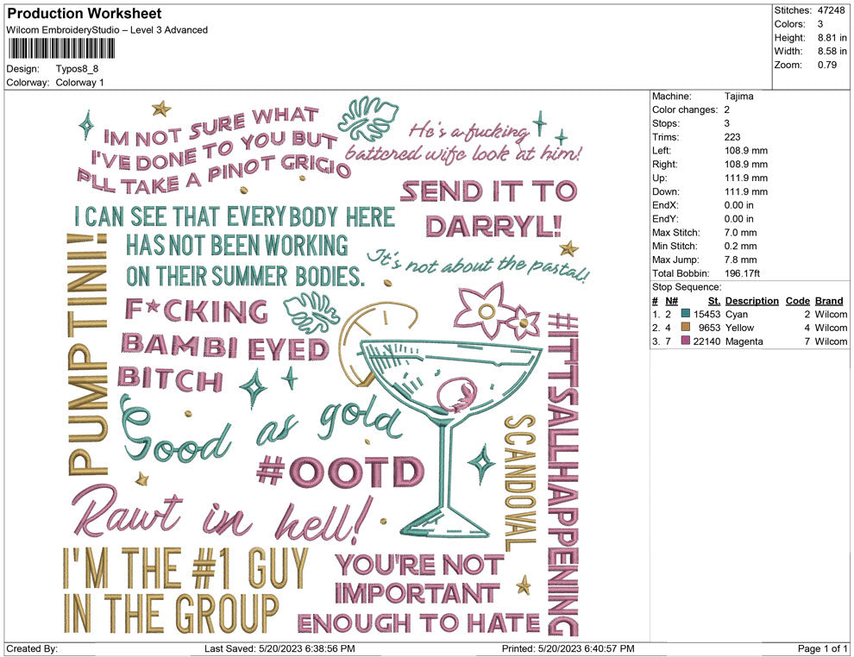Click the Stop Sequence heading
854x657 pixels.
tap(687, 287)
